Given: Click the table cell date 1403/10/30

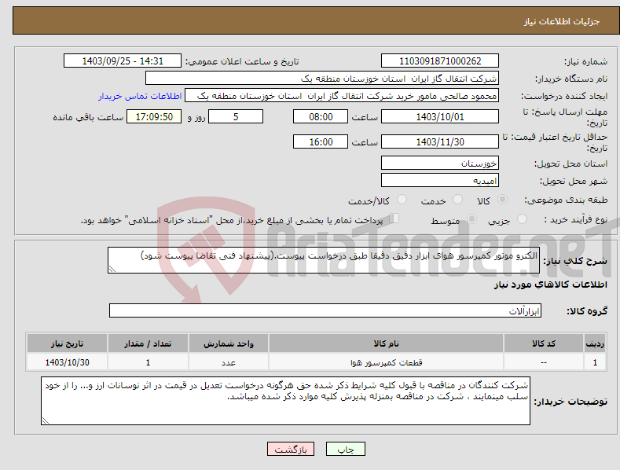Looking at the screenshot, I should 68,362.
